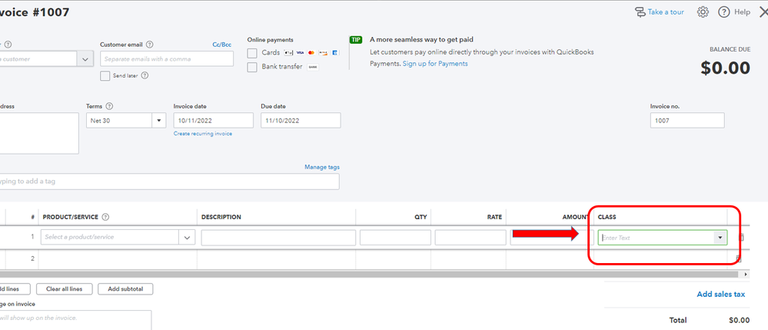Click the Help question mark icon
768x330 pixels.
[724, 12]
